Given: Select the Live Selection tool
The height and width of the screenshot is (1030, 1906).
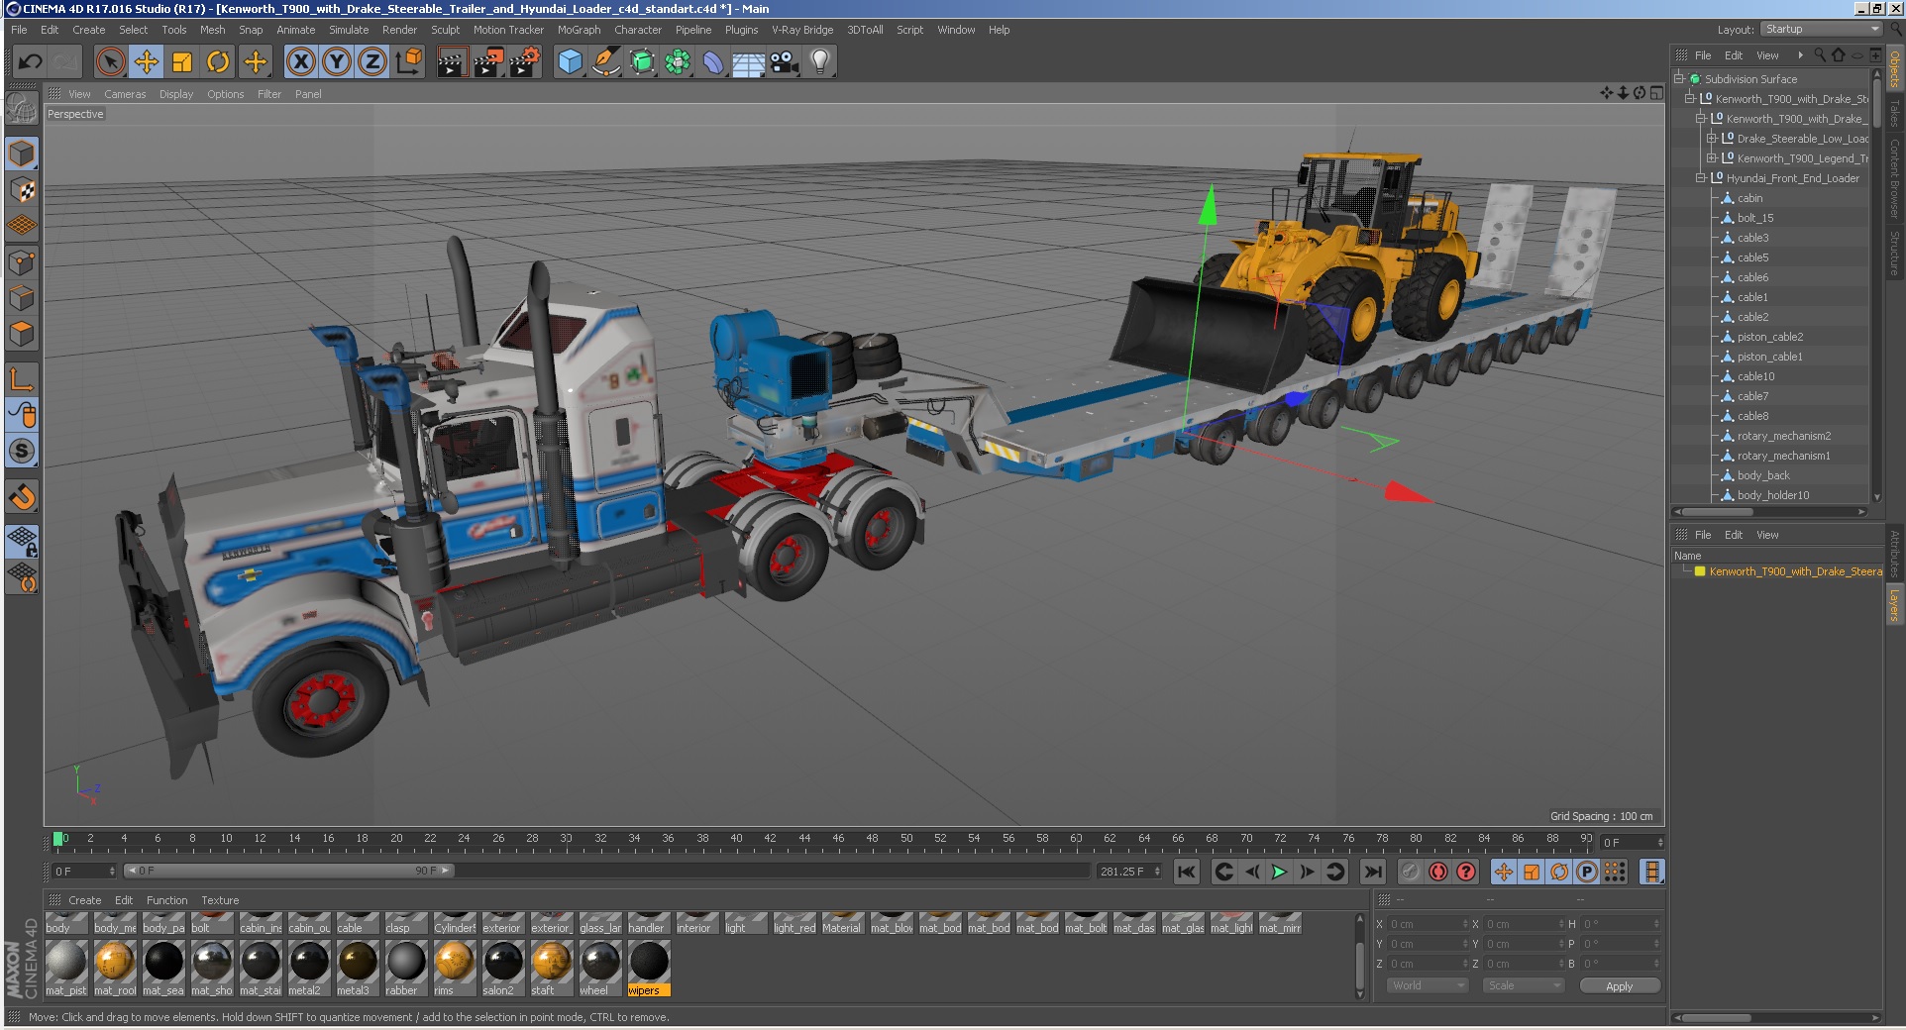Looking at the screenshot, I should (x=111, y=62).
